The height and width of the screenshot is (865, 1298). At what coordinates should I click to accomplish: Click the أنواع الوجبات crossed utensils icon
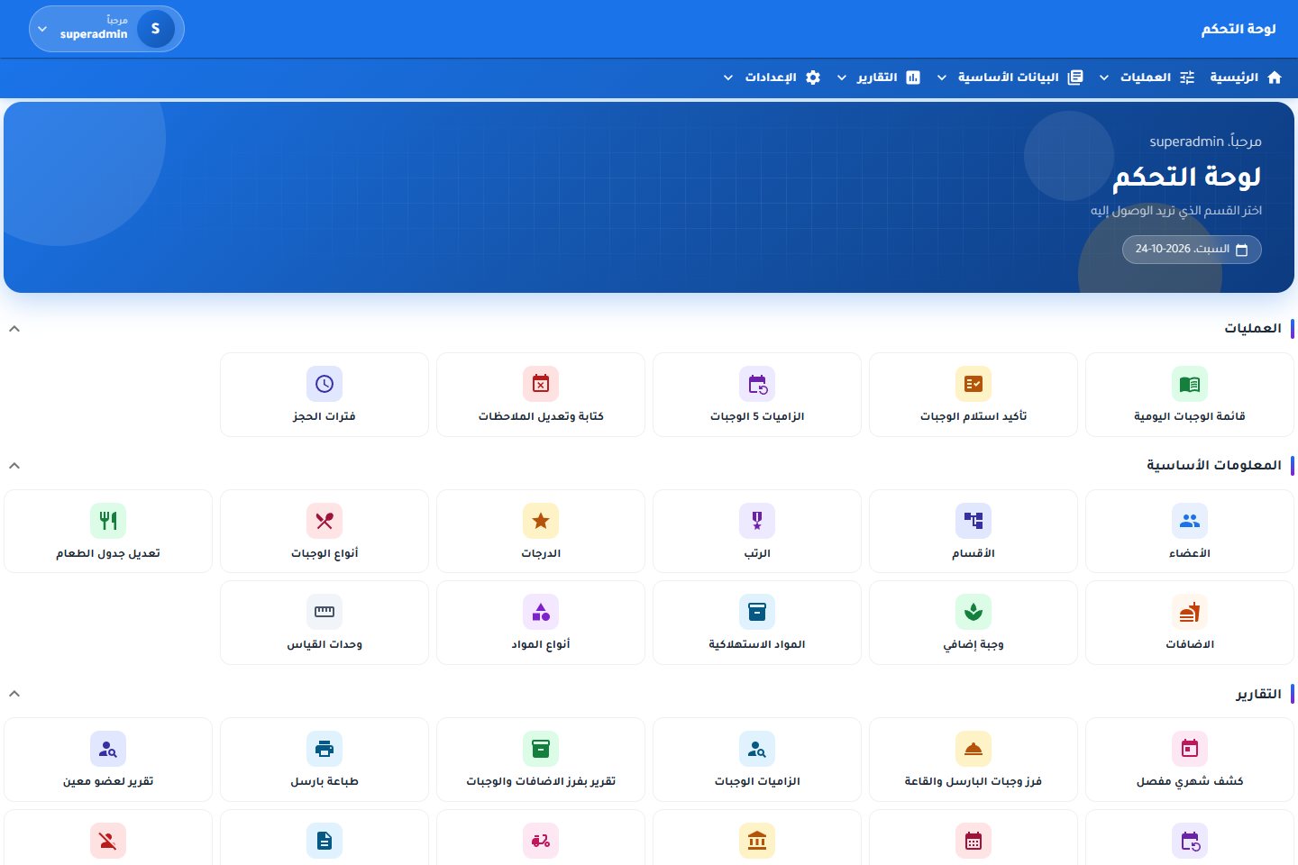(x=324, y=521)
